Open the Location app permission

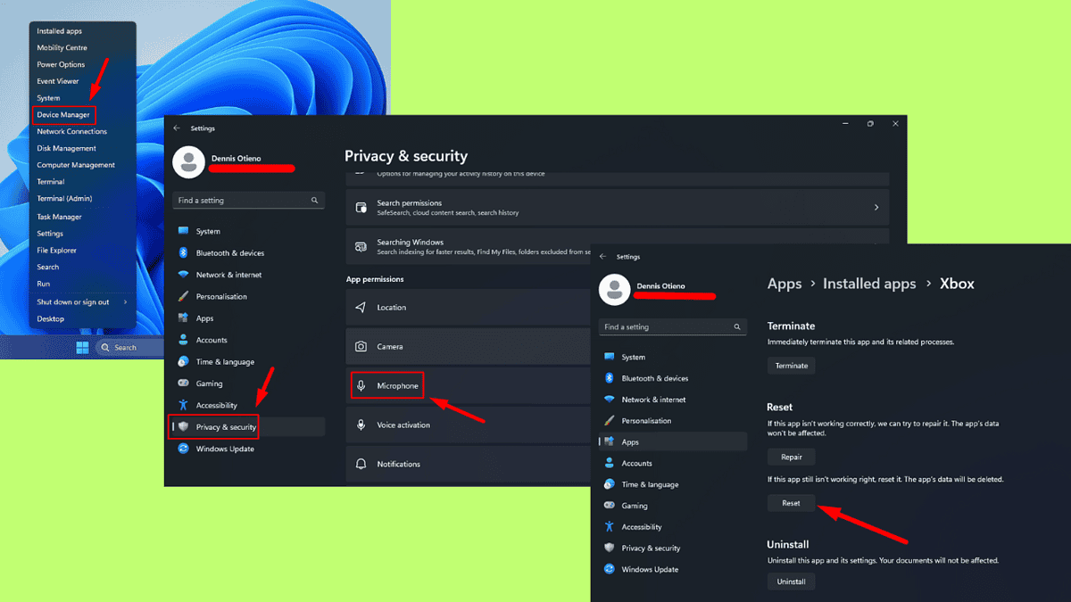[468, 307]
